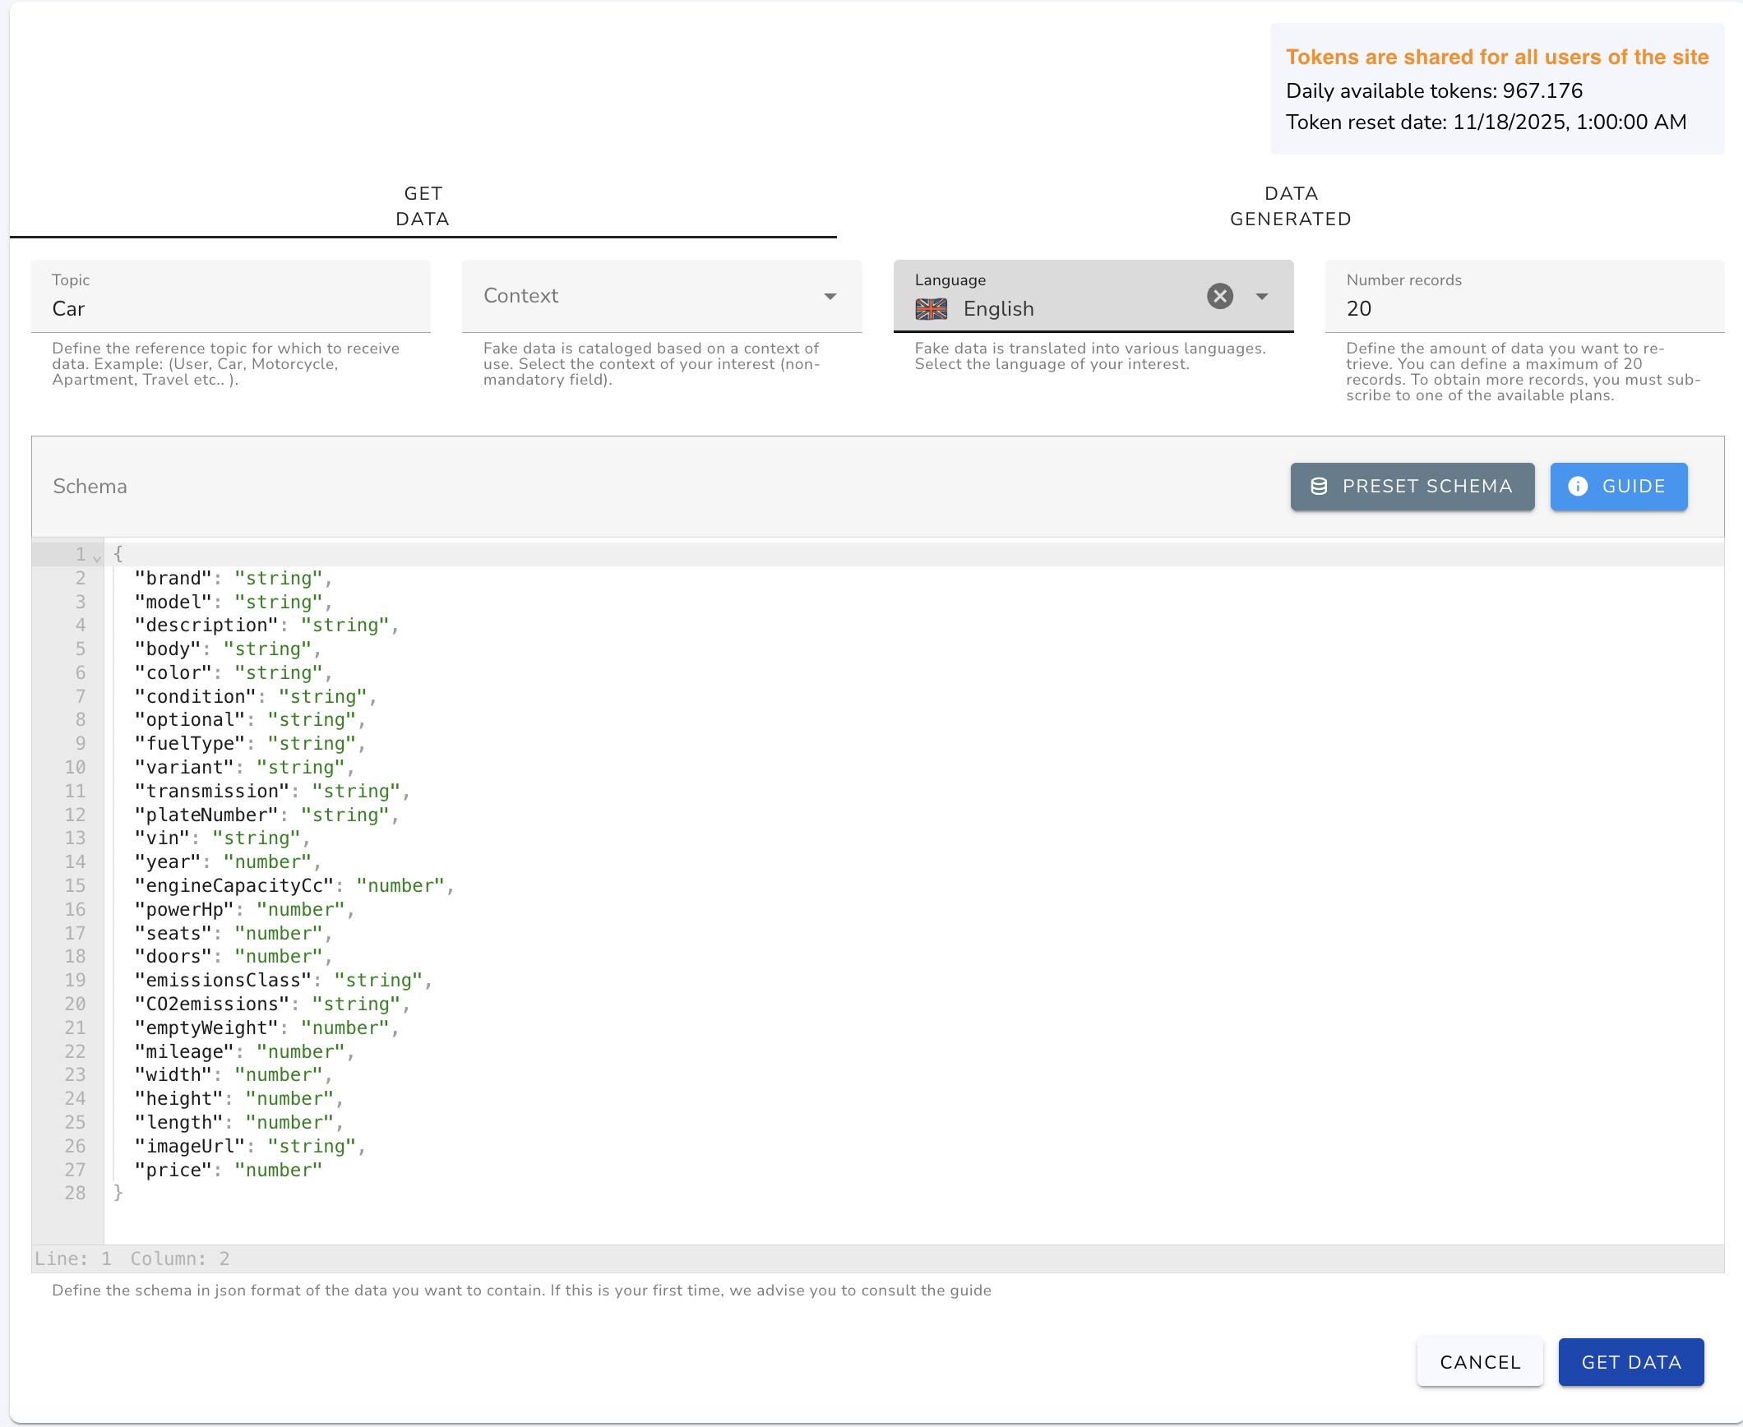This screenshot has height=1427, width=1743.
Task: Switch to the DATA GENERATED tab
Action: coord(1289,206)
